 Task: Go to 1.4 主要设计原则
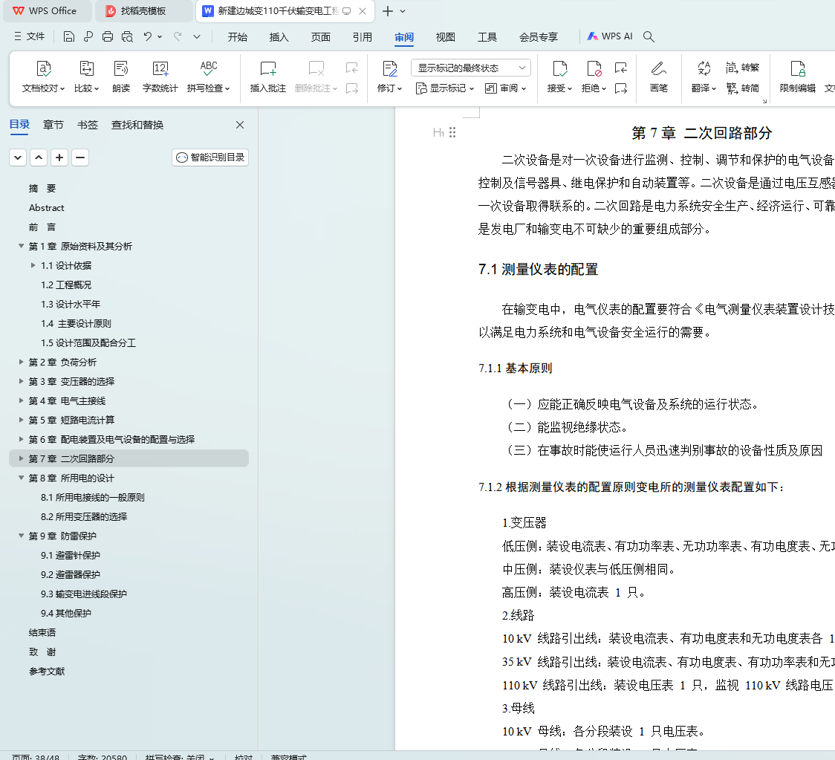click(x=77, y=324)
